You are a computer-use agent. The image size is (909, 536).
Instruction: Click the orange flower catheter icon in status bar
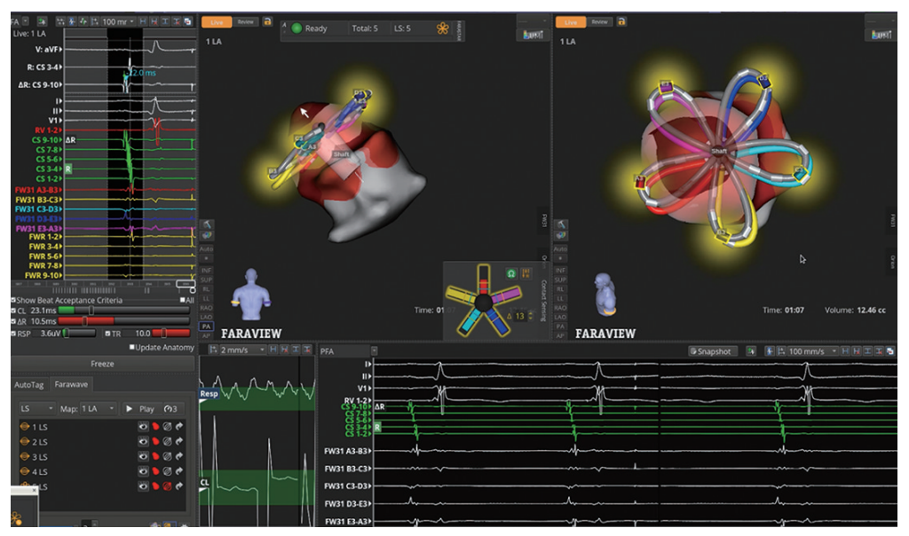(442, 28)
